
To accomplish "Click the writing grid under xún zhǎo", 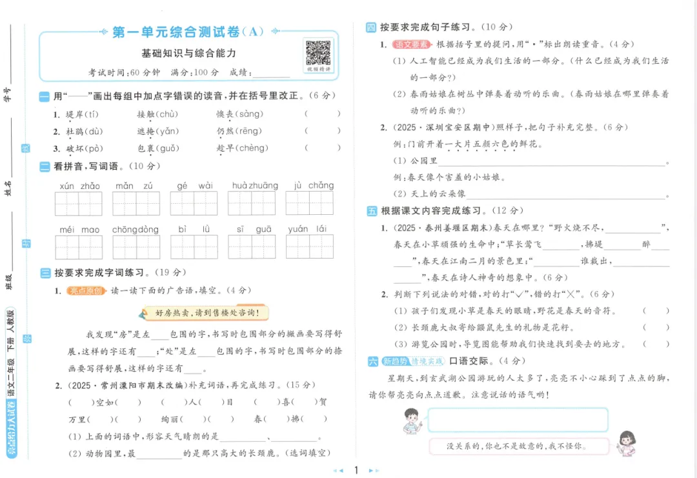I will 79,203.
